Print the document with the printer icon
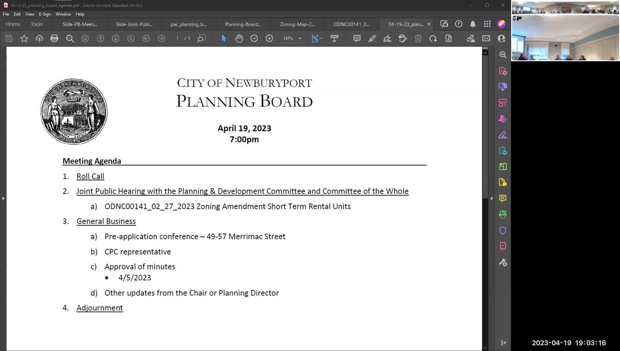This screenshot has height=351, width=620. coord(54,38)
